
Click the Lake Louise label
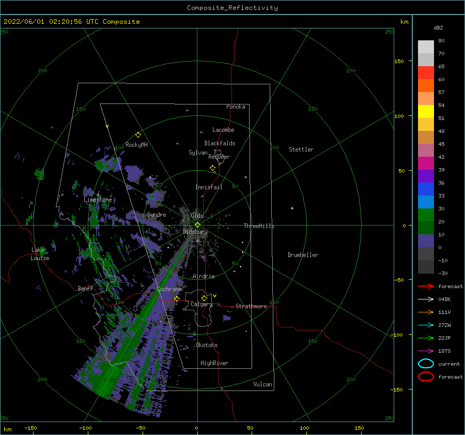tap(40, 254)
